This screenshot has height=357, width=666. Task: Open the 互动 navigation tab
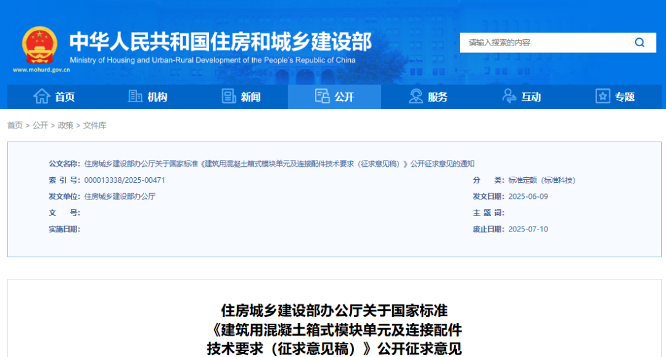[x=521, y=97]
